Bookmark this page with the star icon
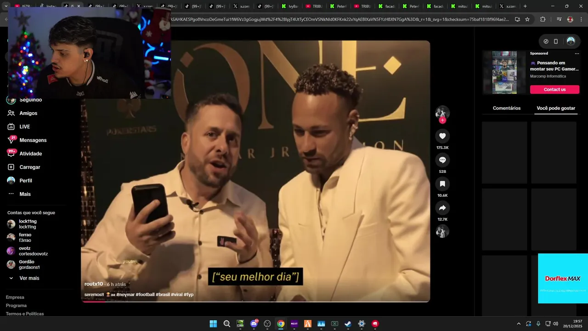This screenshot has width=588, height=331. 527,19
